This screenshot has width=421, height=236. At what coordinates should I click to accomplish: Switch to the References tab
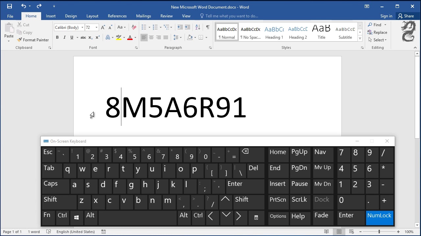(x=117, y=16)
